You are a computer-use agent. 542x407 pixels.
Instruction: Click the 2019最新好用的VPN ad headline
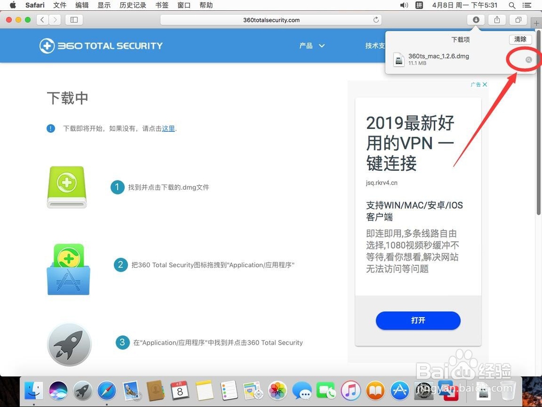410,143
